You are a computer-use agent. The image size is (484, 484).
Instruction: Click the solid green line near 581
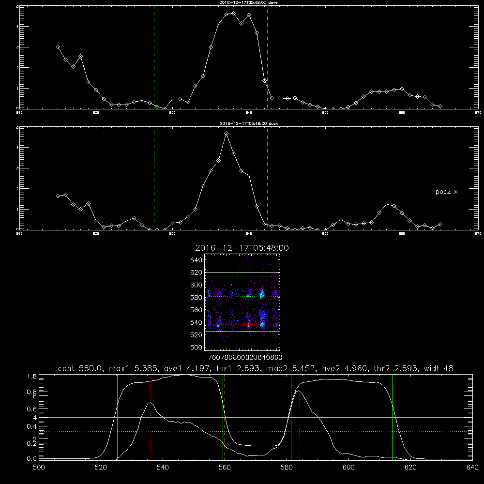[291, 417]
